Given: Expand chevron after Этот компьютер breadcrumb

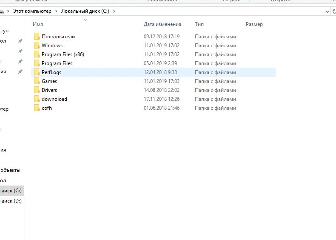Looking at the screenshot, I should (x=56, y=11).
